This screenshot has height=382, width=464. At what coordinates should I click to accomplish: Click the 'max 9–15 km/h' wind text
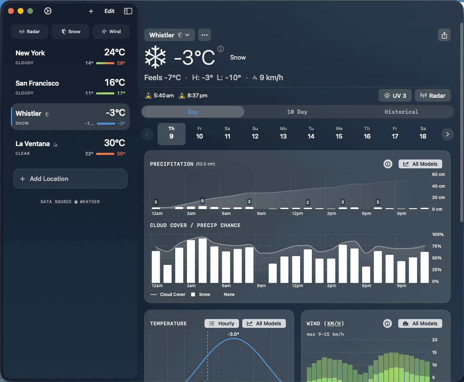(x=325, y=334)
